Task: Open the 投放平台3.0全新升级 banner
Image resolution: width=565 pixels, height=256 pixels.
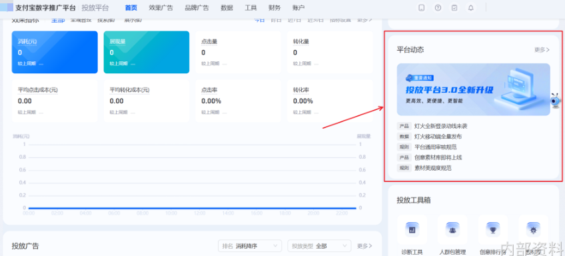Action: coord(474,89)
